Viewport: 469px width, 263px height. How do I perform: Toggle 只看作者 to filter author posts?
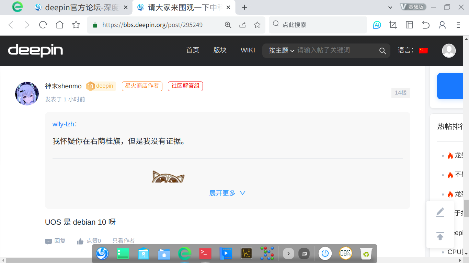[x=123, y=241]
